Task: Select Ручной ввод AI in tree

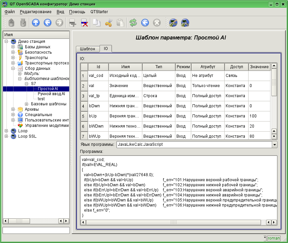Action: 51,94
